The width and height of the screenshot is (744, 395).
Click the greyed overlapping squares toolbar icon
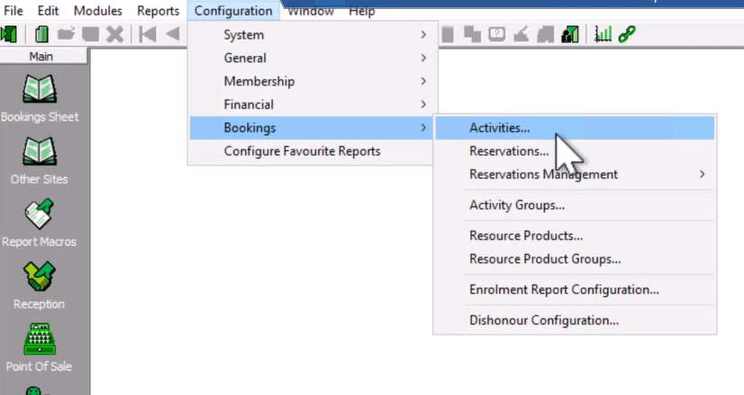click(x=472, y=34)
